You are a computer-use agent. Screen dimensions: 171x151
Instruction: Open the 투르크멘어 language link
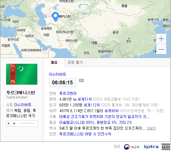[68, 93]
